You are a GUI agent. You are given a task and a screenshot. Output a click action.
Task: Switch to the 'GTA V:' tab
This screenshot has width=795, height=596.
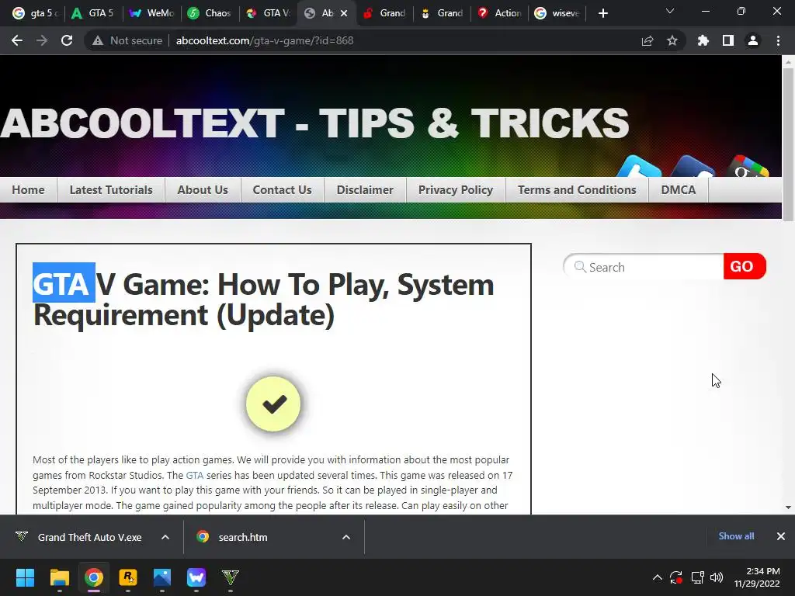[x=267, y=13]
